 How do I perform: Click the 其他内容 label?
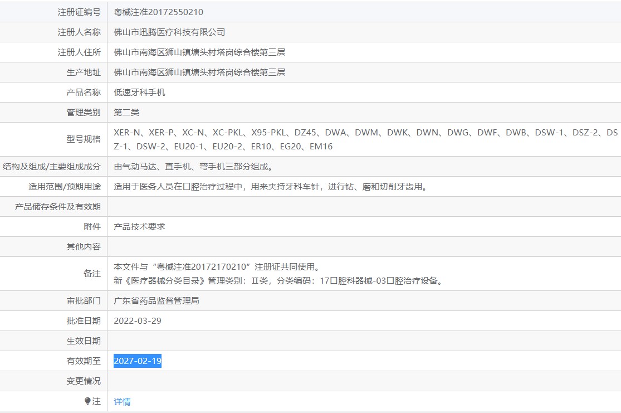tap(84, 246)
